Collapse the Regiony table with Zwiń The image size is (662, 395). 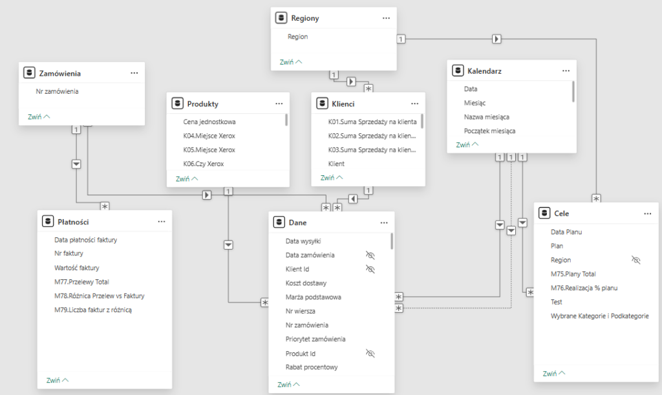291,62
